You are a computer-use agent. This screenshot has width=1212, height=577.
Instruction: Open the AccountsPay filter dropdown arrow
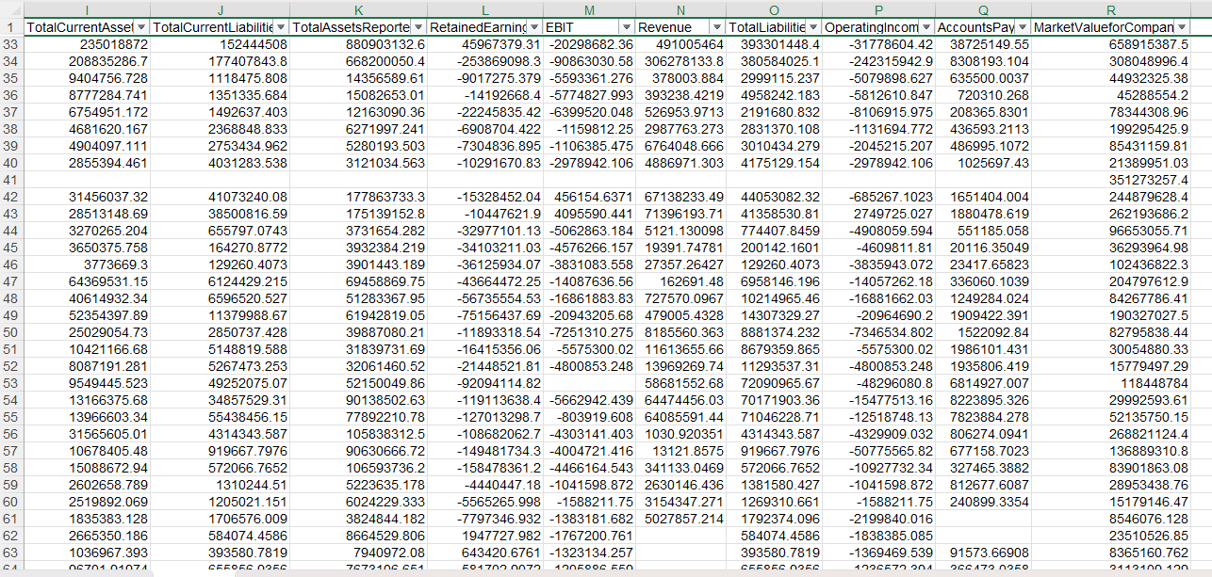(1023, 27)
